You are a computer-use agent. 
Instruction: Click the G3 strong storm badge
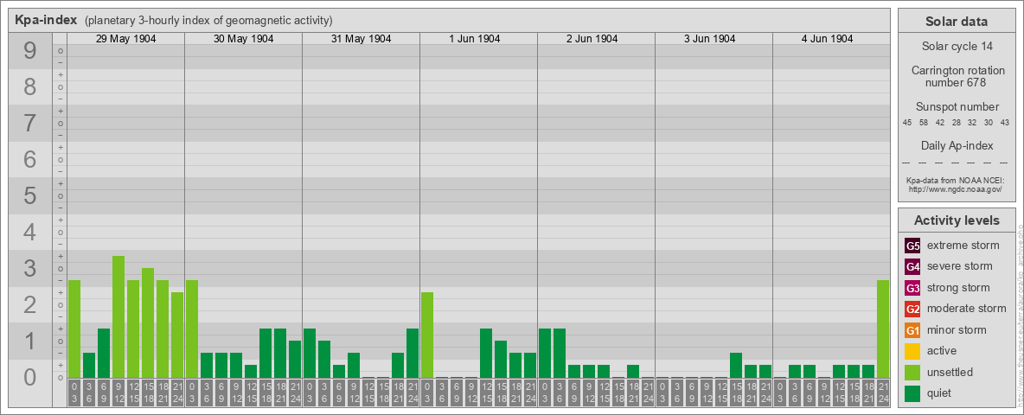tap(913, 288)
